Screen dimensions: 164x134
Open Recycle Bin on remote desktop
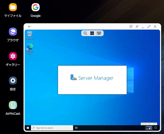coord(30,35)
